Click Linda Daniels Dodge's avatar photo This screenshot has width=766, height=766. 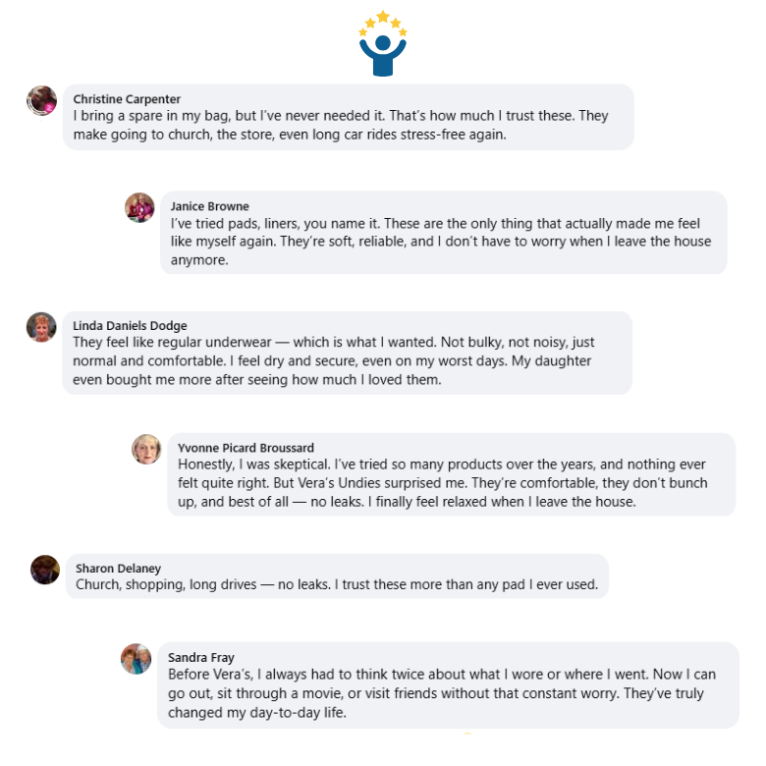point(41,327)
